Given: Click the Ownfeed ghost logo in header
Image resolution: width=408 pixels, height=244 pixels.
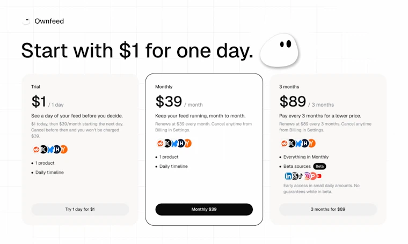Looking at the screenshot, I should pyautogui.click(x=26, y=21).
